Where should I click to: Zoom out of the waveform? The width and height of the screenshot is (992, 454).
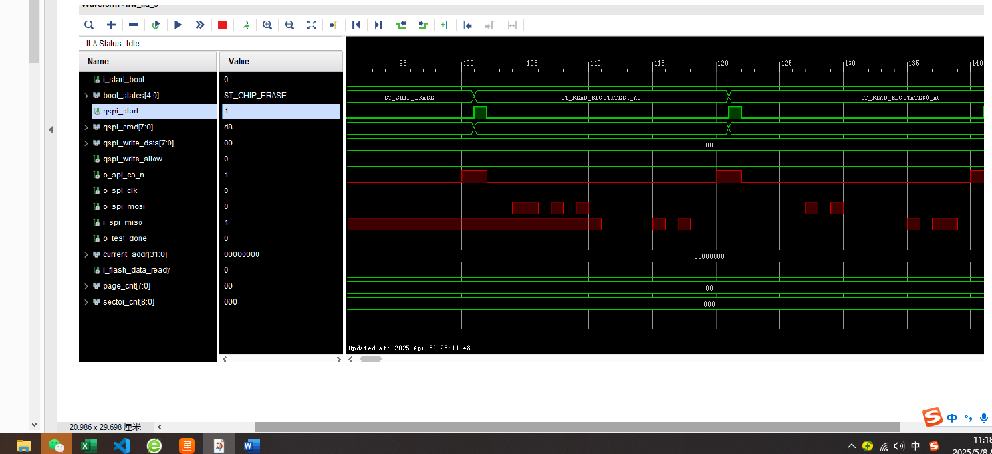point(289,25)
